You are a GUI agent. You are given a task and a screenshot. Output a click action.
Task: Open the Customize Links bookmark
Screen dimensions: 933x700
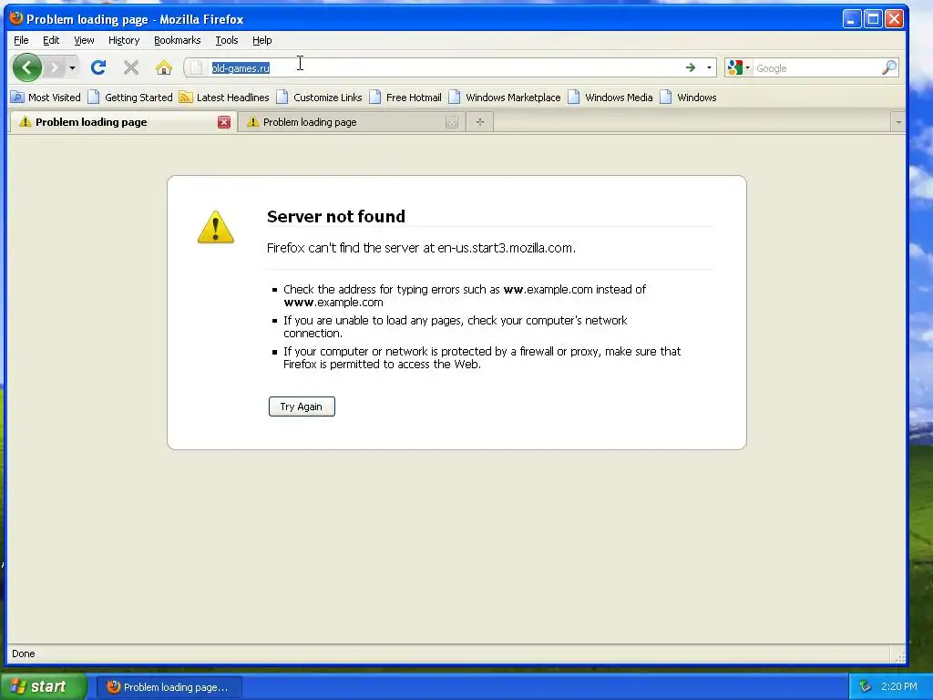point(320,97)
